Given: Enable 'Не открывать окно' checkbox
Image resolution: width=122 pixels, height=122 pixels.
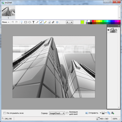Looking at the screenshot, I should point(5,113).
